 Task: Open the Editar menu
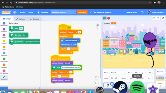[31, 12]
